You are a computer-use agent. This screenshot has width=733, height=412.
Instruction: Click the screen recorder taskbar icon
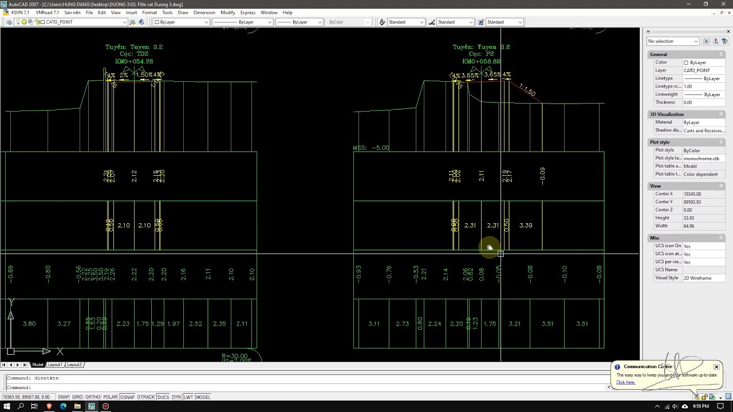pyautogui.click(x=105, y=406)
